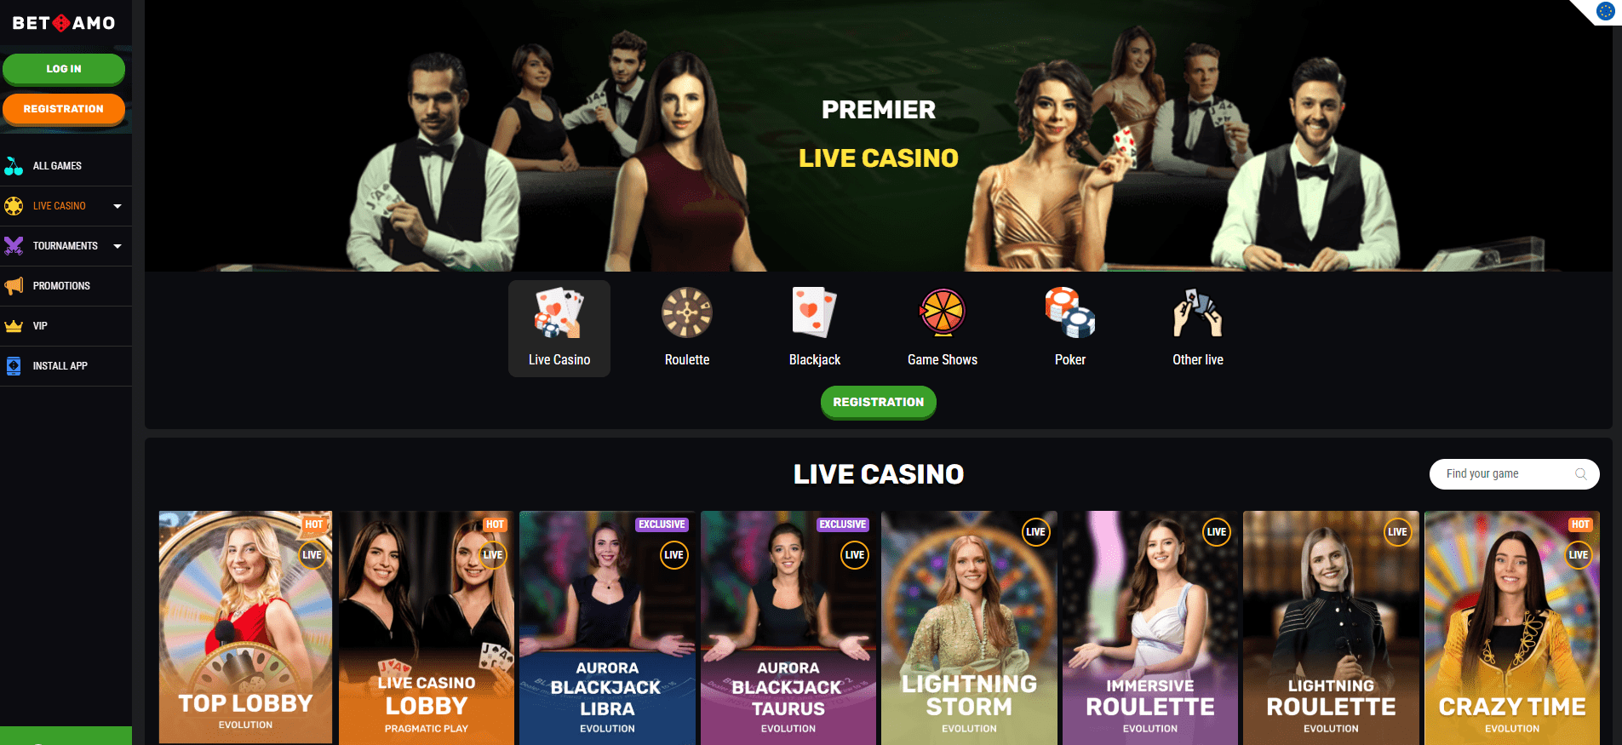Expand the Live Casino sidebar dropdown arrow
Viewport: 1622px width, 745px height.
tap(117, 206)
